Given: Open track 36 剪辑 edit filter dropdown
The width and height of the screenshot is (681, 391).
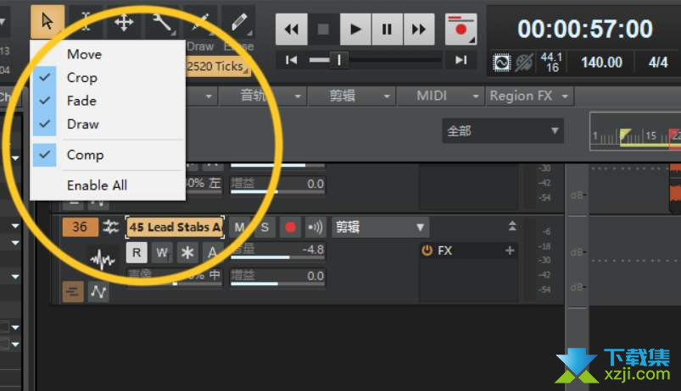Looking at the screenshot, I should pyautogui.click(x=380, y=227).
